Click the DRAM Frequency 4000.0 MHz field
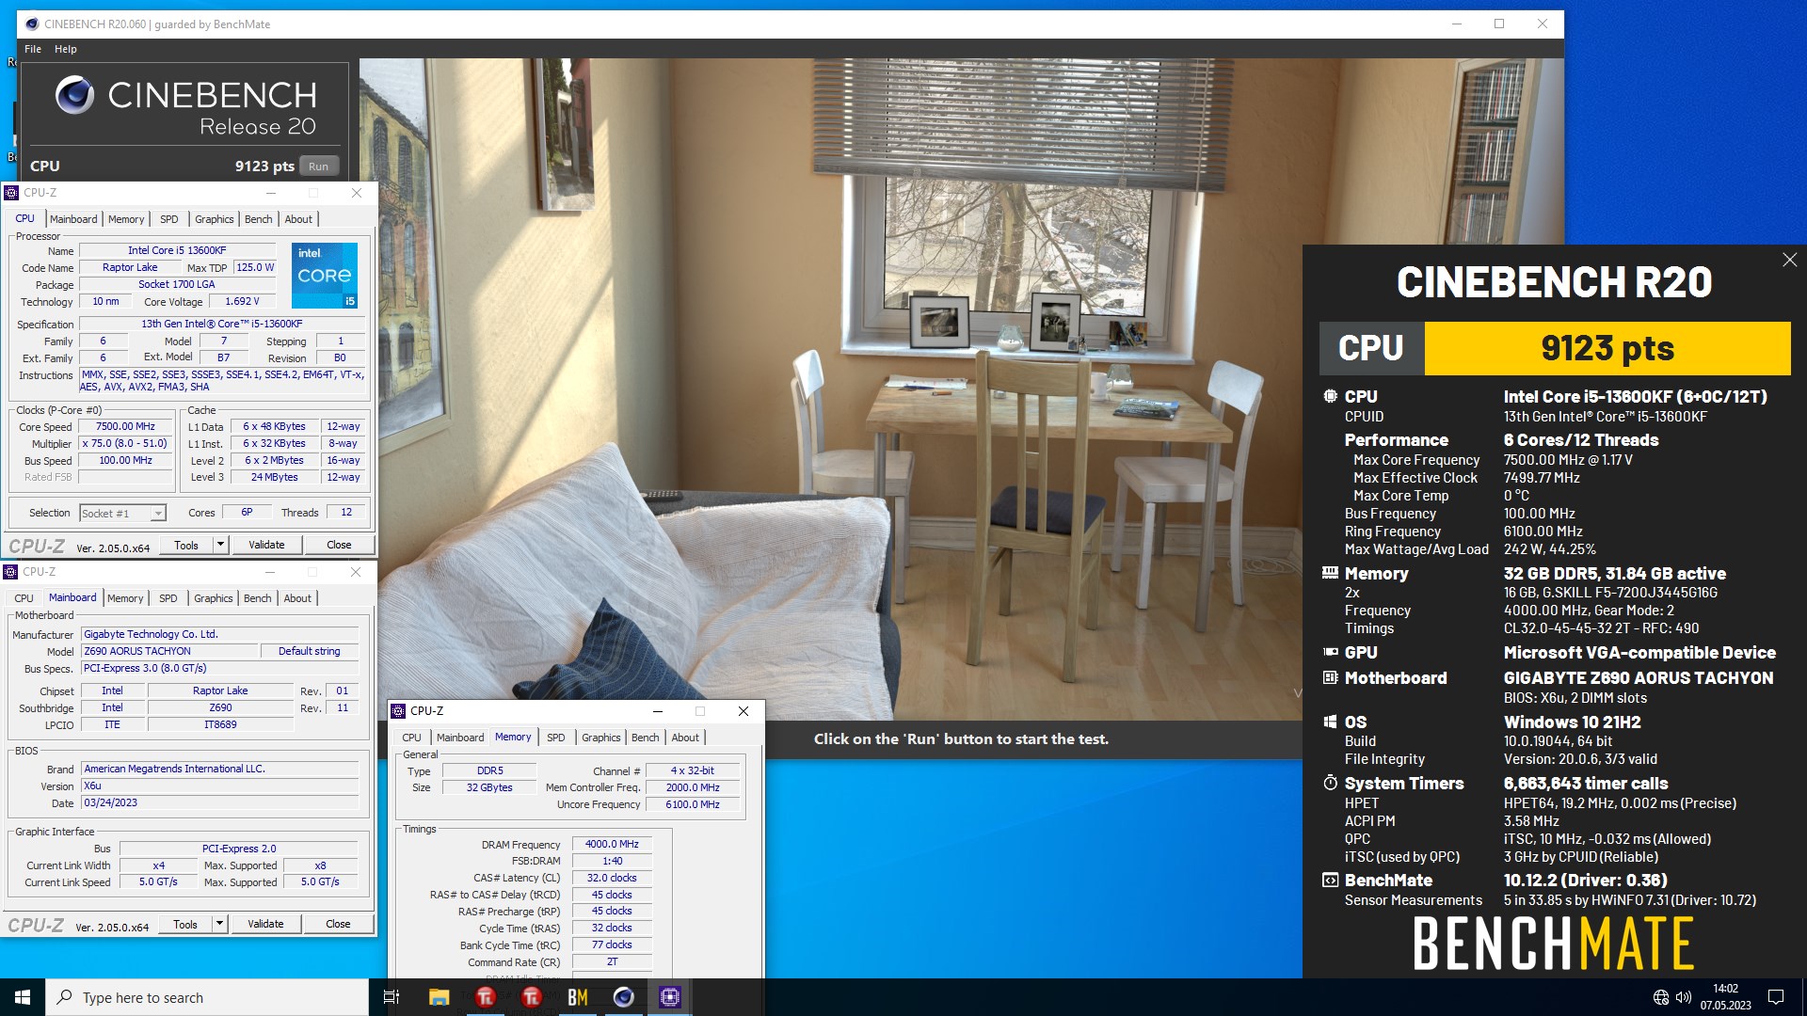Image resolution: width=1807 pixels, height=1016 pixels. [x=611, y=845]
